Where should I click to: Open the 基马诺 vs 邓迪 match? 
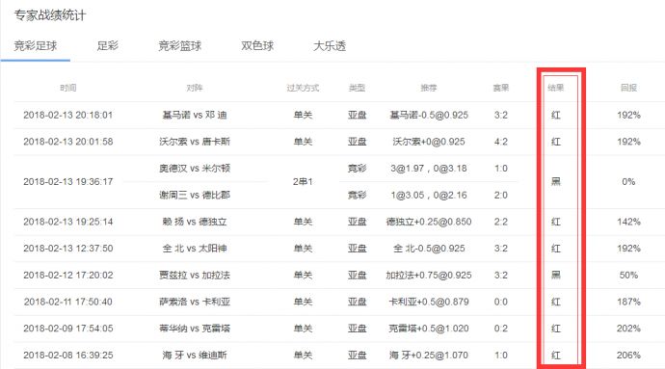pyautogui.click(x=195, y=115)
